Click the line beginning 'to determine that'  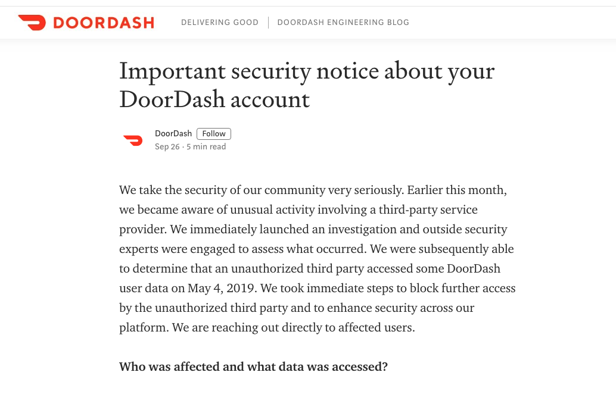309,268
